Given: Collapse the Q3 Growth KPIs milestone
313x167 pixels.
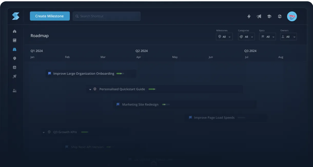Looking at the screenshot, I should point(43,132).
